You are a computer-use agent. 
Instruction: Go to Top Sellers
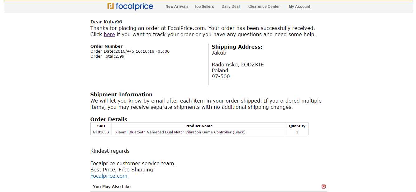(x=204, y=7)
